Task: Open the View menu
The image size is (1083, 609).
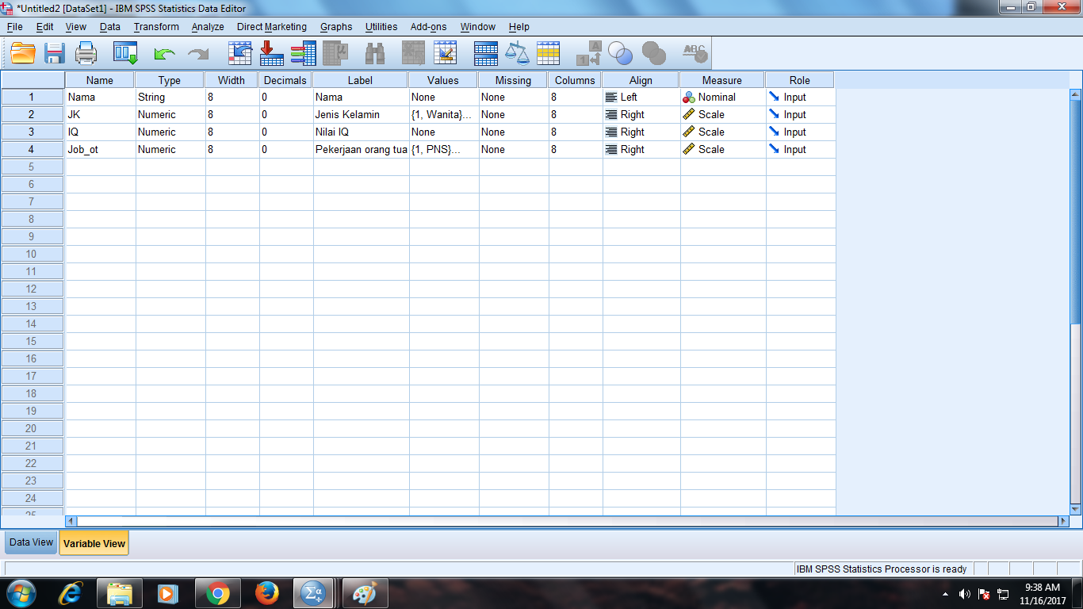Action: (x=76, y=27)
